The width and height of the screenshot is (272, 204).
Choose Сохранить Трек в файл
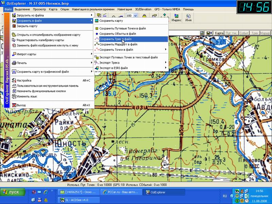click(x=115, y=39)
